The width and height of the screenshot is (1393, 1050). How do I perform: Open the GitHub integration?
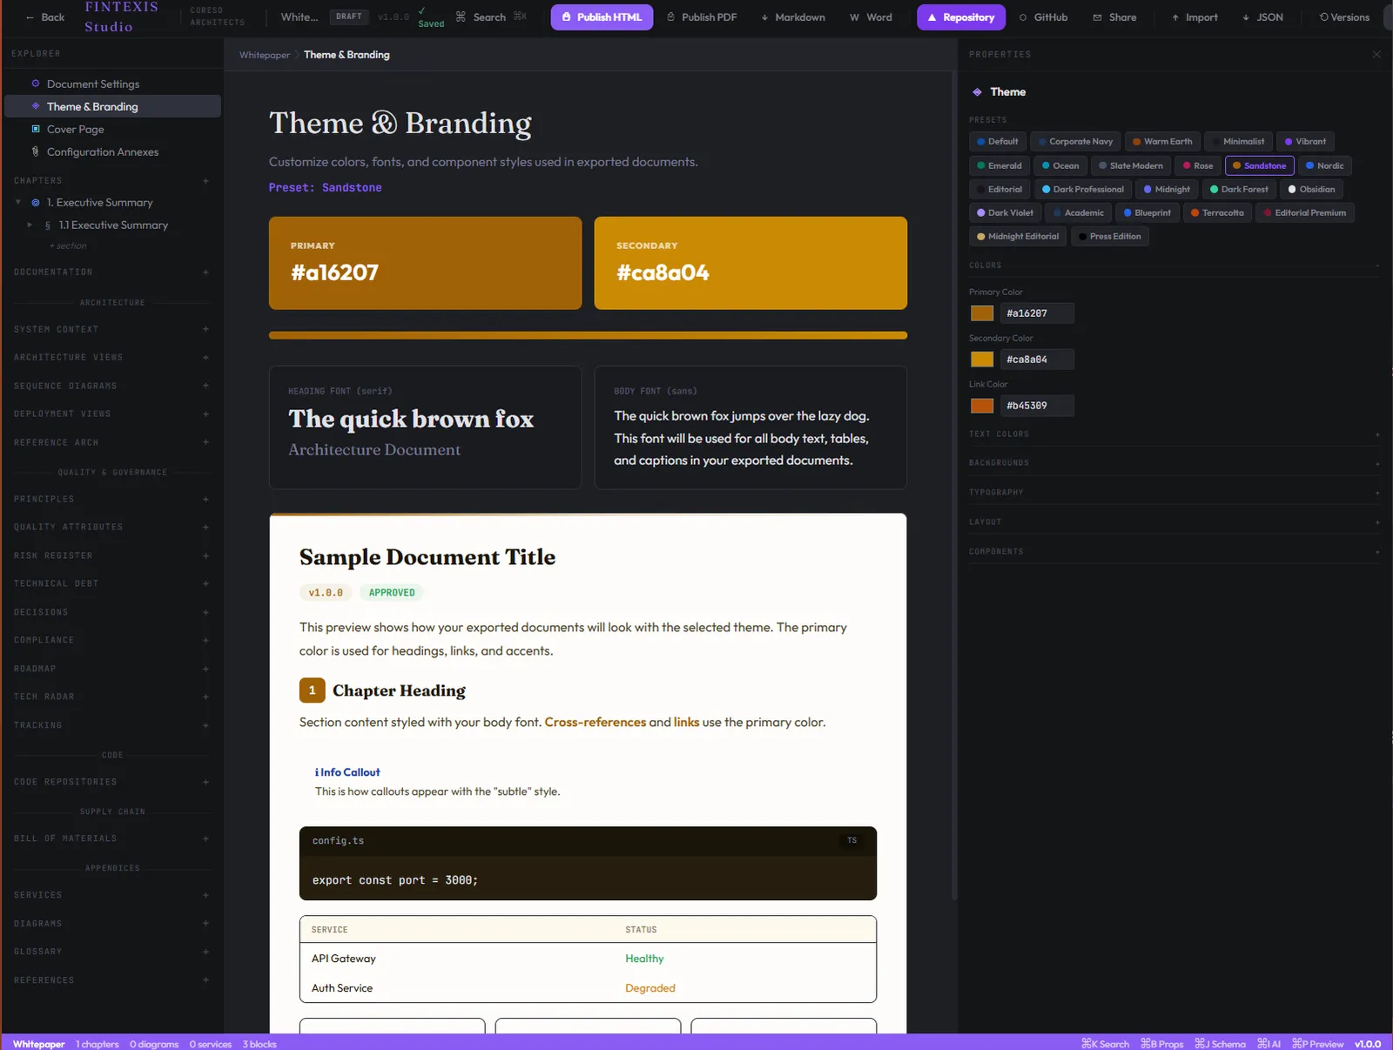coord(1043,17)
